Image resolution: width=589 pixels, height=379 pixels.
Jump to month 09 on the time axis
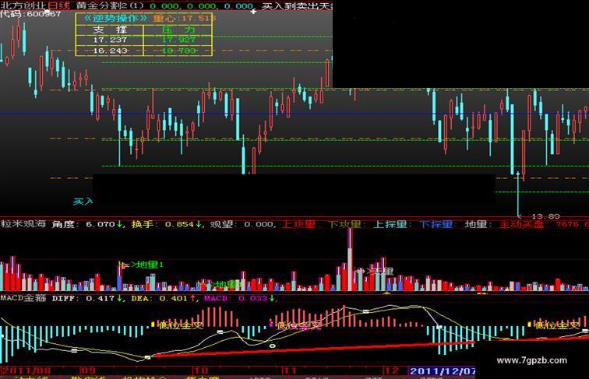coord(89,370)
